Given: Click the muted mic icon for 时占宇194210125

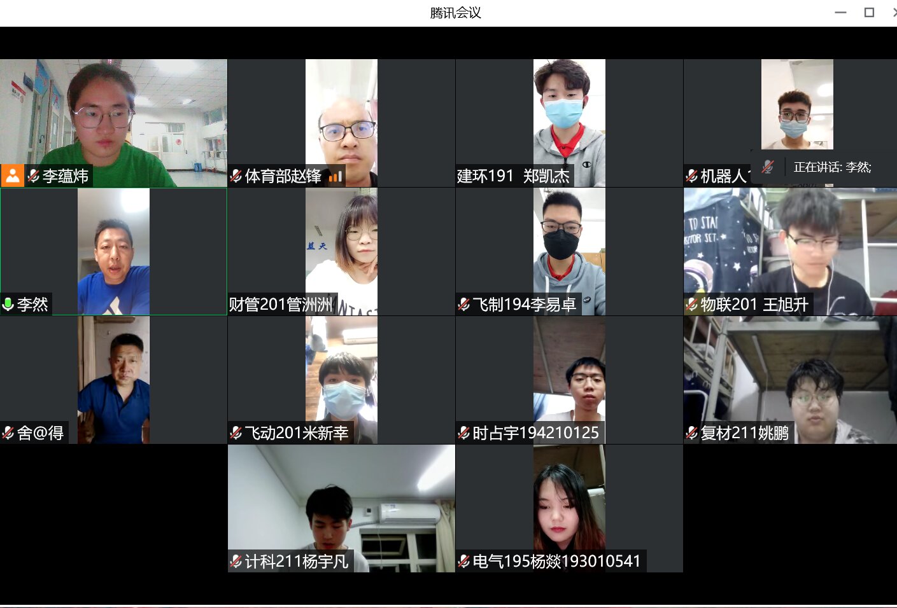Looking at the screenshot, I should (464, 433).
